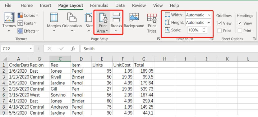Uncheck the Gridlines View checkbox
This screenshot has width=258, height=117.
tap(219, 23)
